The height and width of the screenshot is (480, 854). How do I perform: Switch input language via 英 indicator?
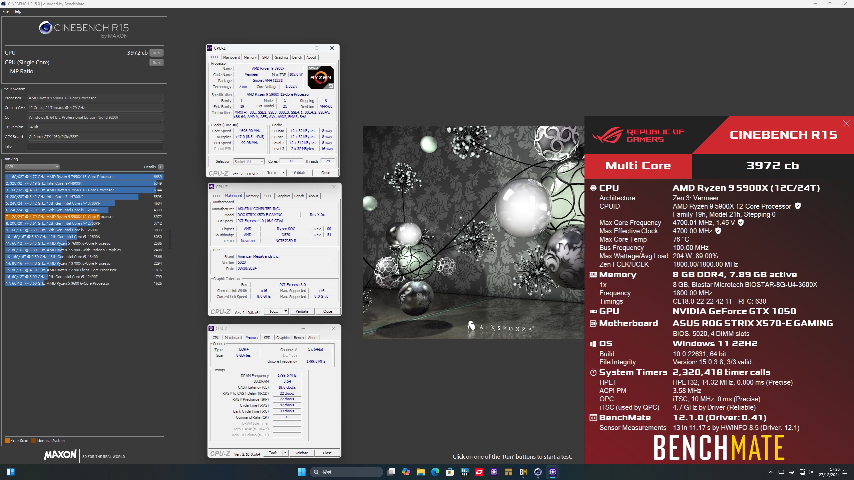(792, 472)
